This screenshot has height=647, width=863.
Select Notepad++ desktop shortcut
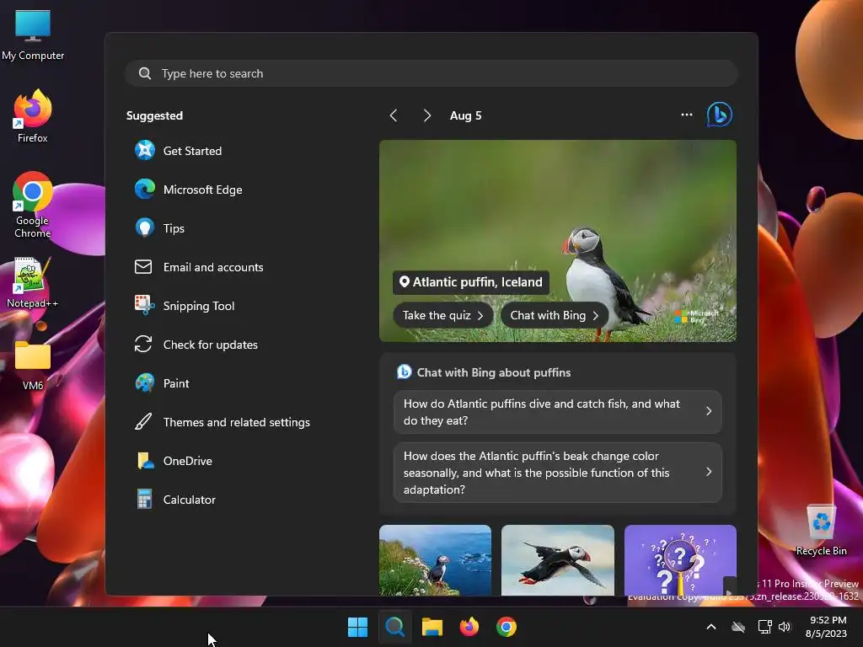[32, 283]
